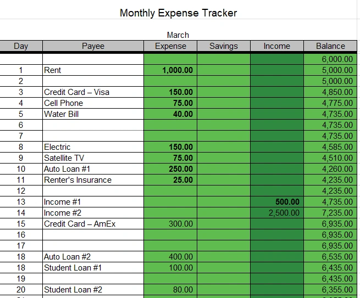This screenshot has height=298, width=360.
Task: Click the "25.00" expense cell
Action: point(170,180)
